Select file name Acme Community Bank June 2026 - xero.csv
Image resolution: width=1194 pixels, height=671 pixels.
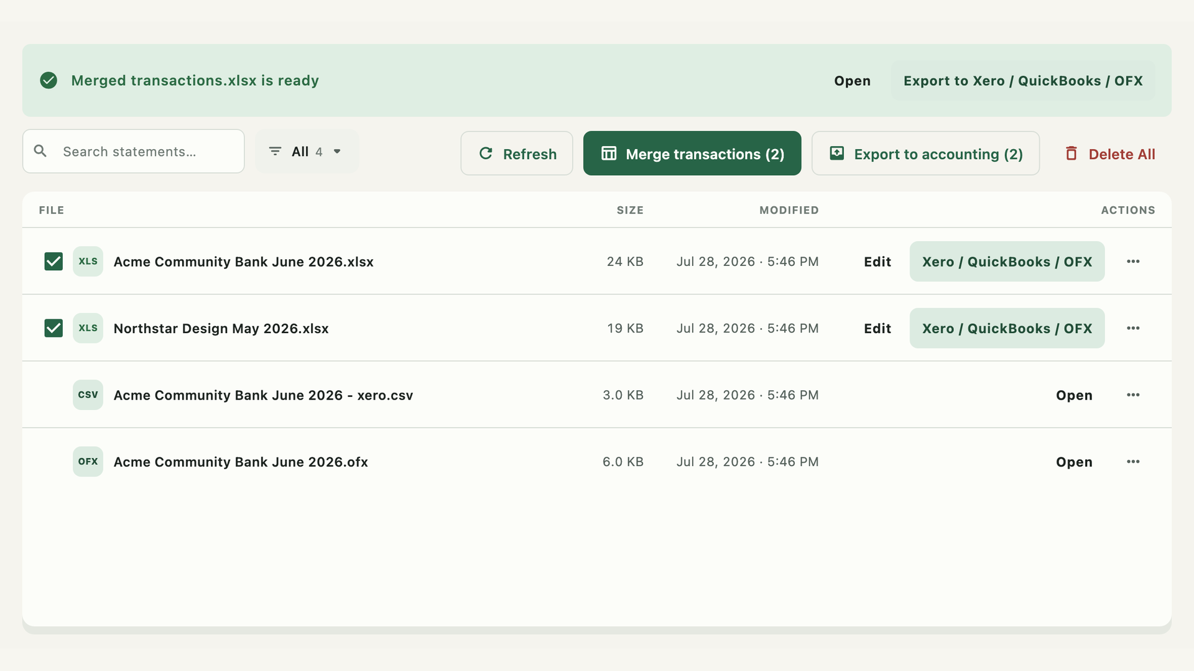(263, 395)
